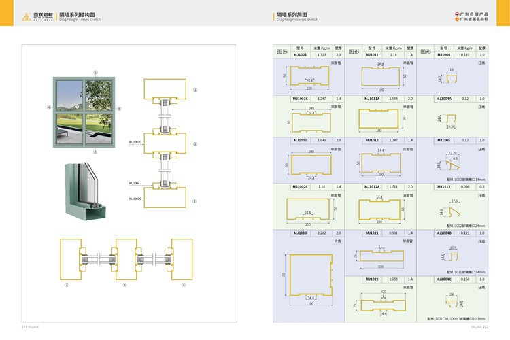Click the MJ1012A model number cell
Image resolution: width=510 pixels, height=340 pixels.
[372, 186]
